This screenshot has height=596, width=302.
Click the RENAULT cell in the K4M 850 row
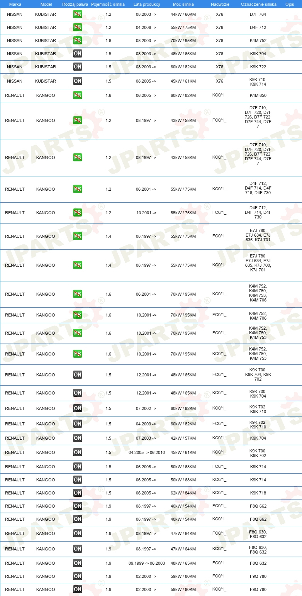click(15, 95)
